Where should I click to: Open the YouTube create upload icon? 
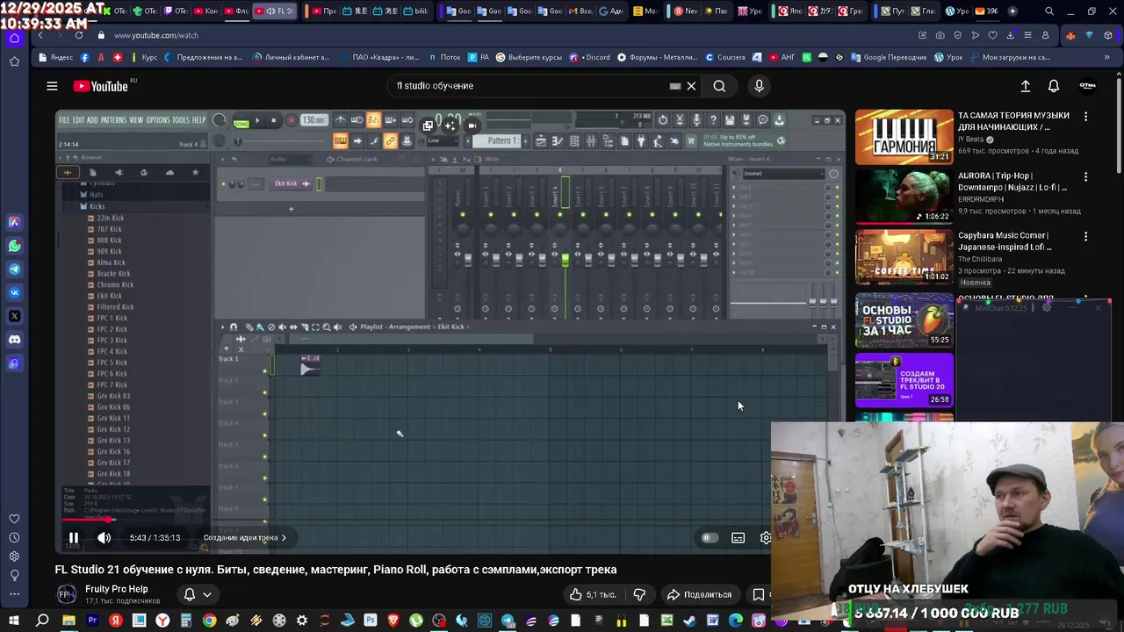(x=1025, y=86)
